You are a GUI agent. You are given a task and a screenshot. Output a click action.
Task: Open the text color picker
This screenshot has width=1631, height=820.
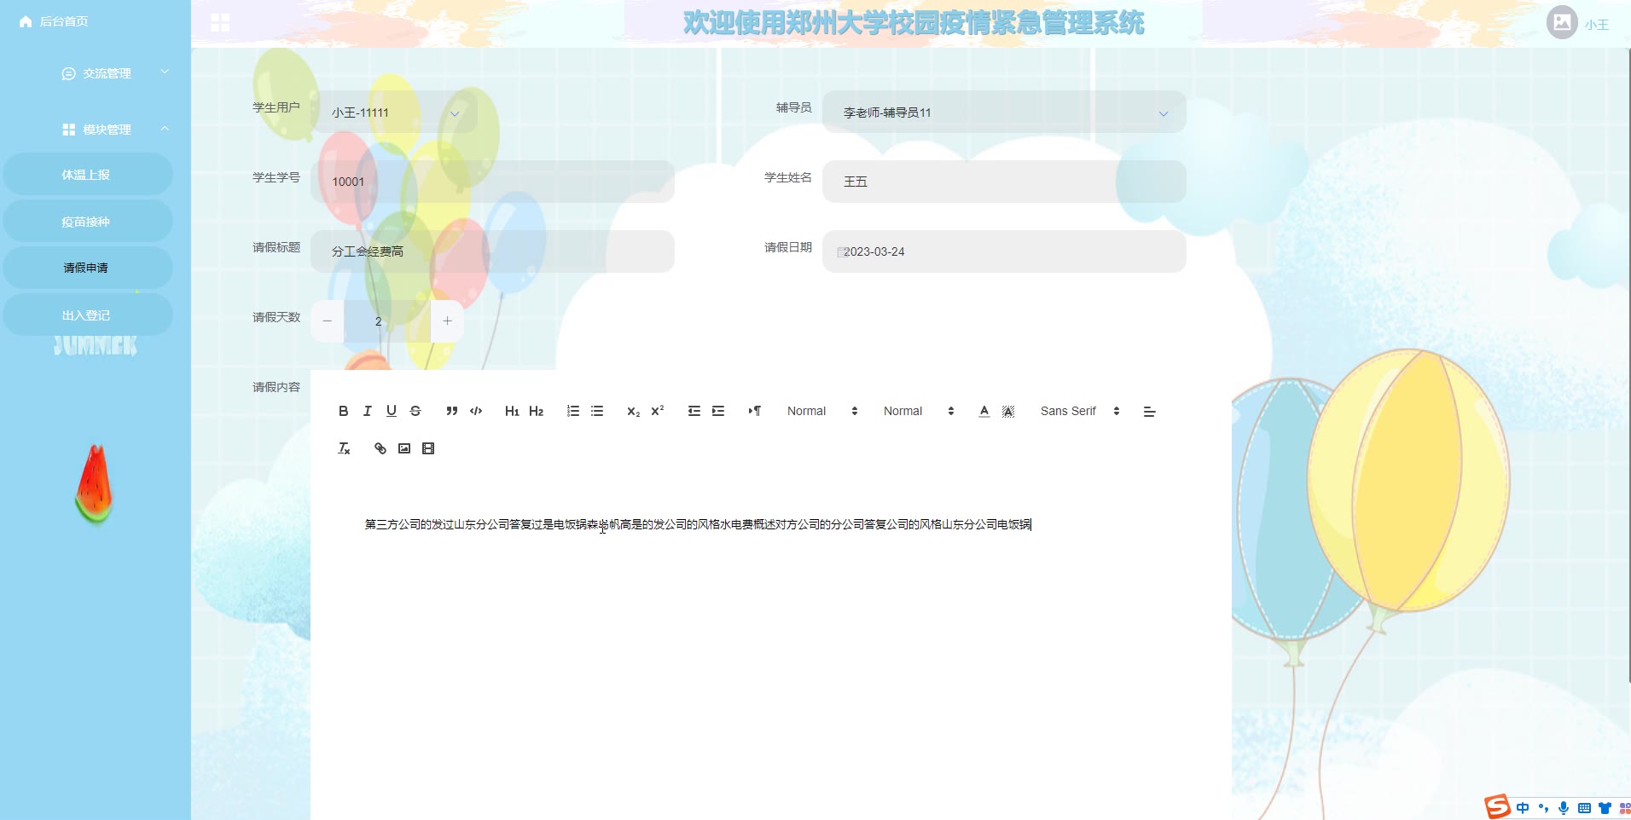pos(984,411)
